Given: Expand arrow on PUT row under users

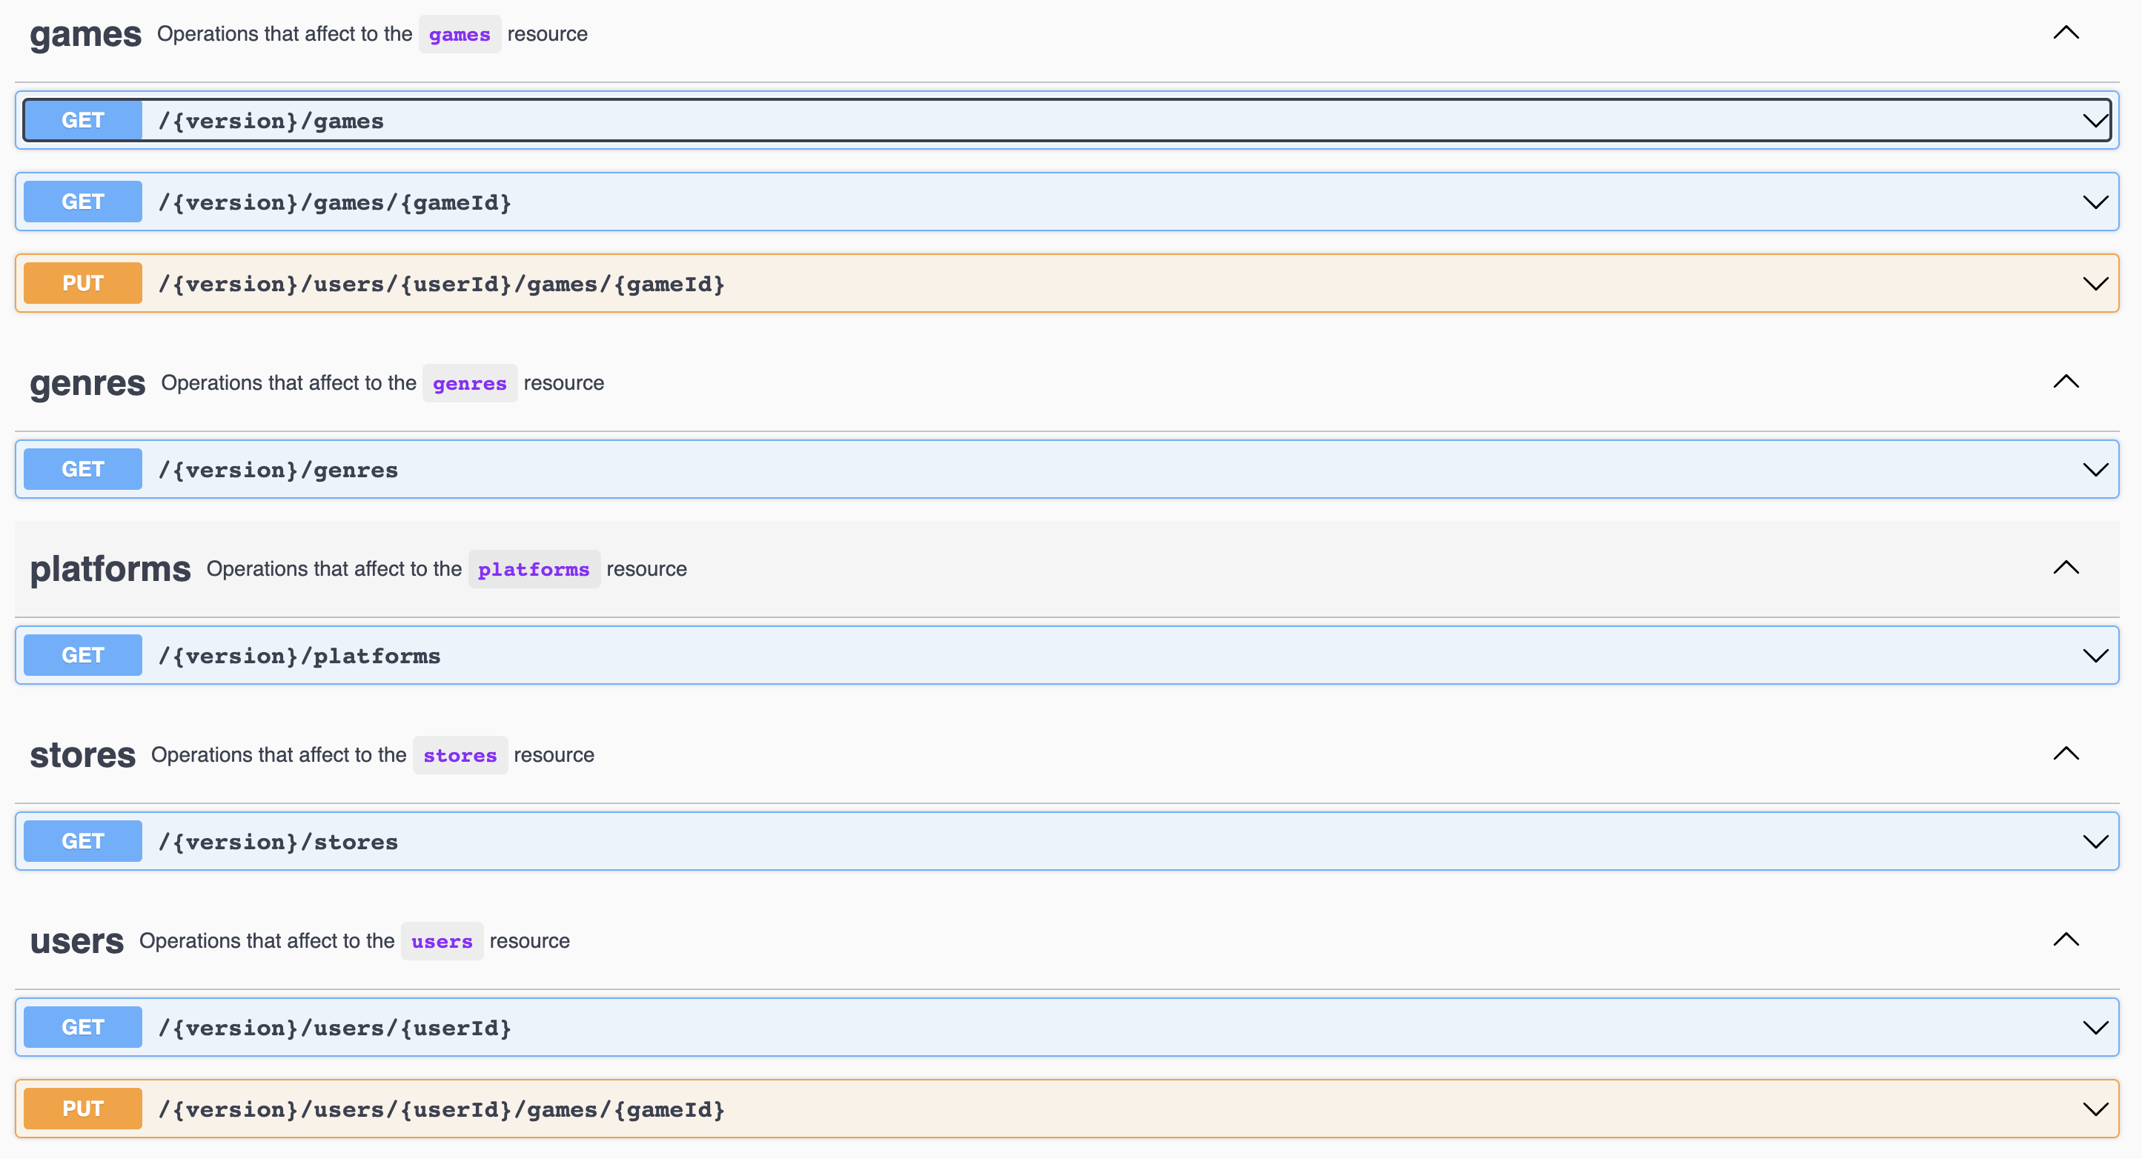Looking at the screenshot, I should click(x=2095, y=1109).
